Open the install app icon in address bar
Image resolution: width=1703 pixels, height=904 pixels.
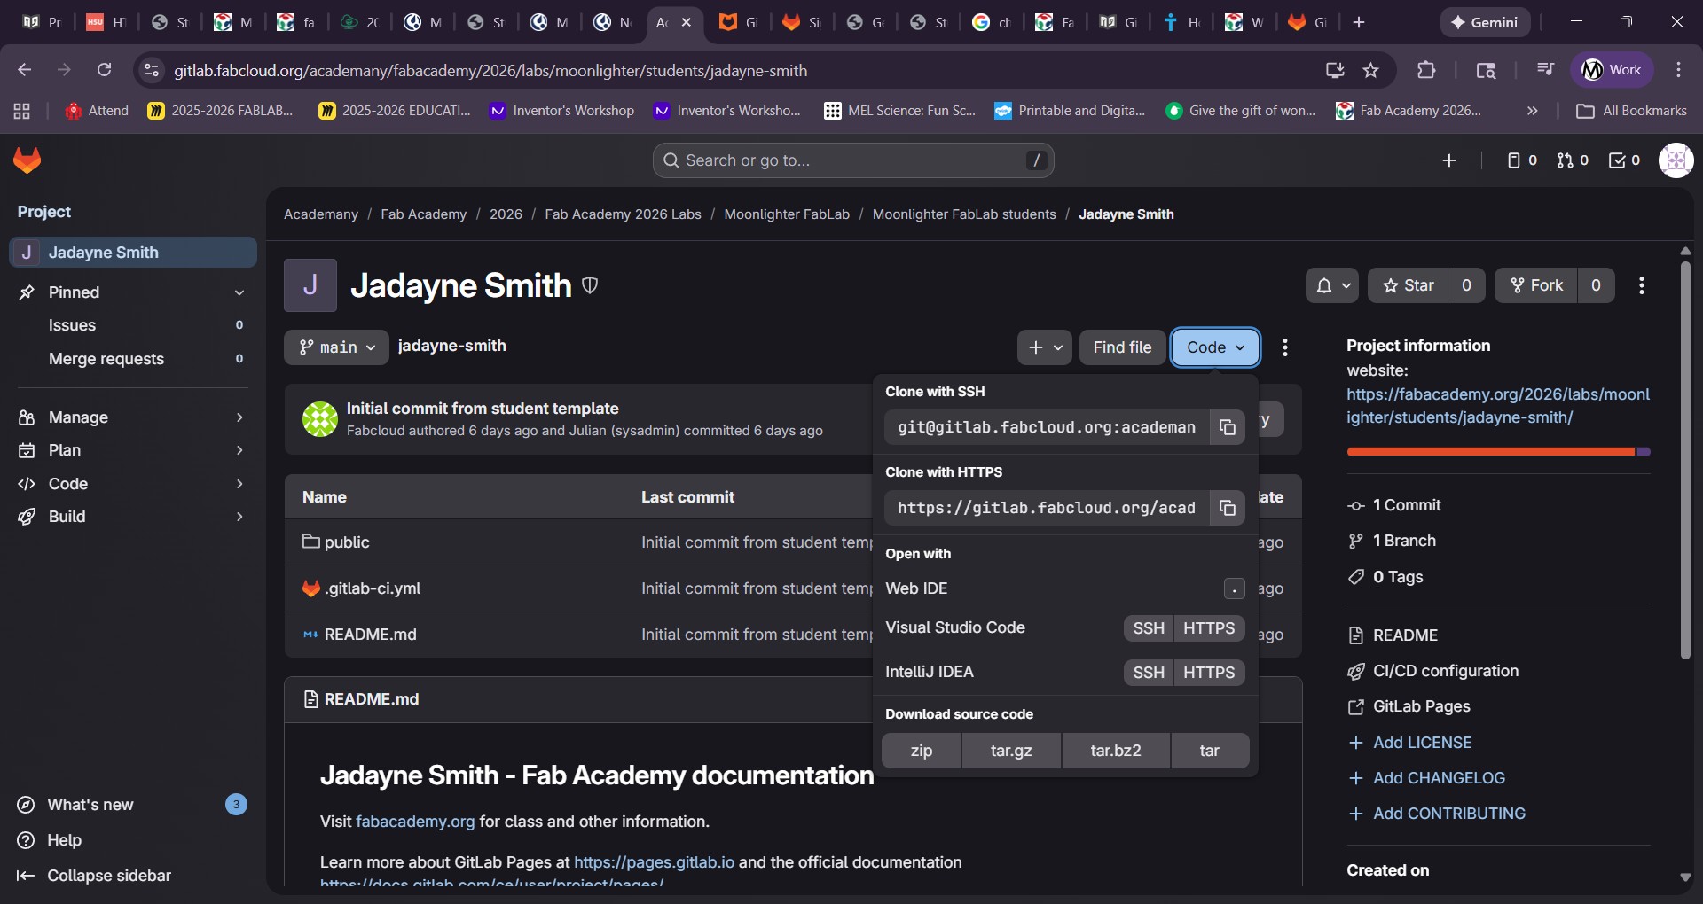coord(1335,70)
